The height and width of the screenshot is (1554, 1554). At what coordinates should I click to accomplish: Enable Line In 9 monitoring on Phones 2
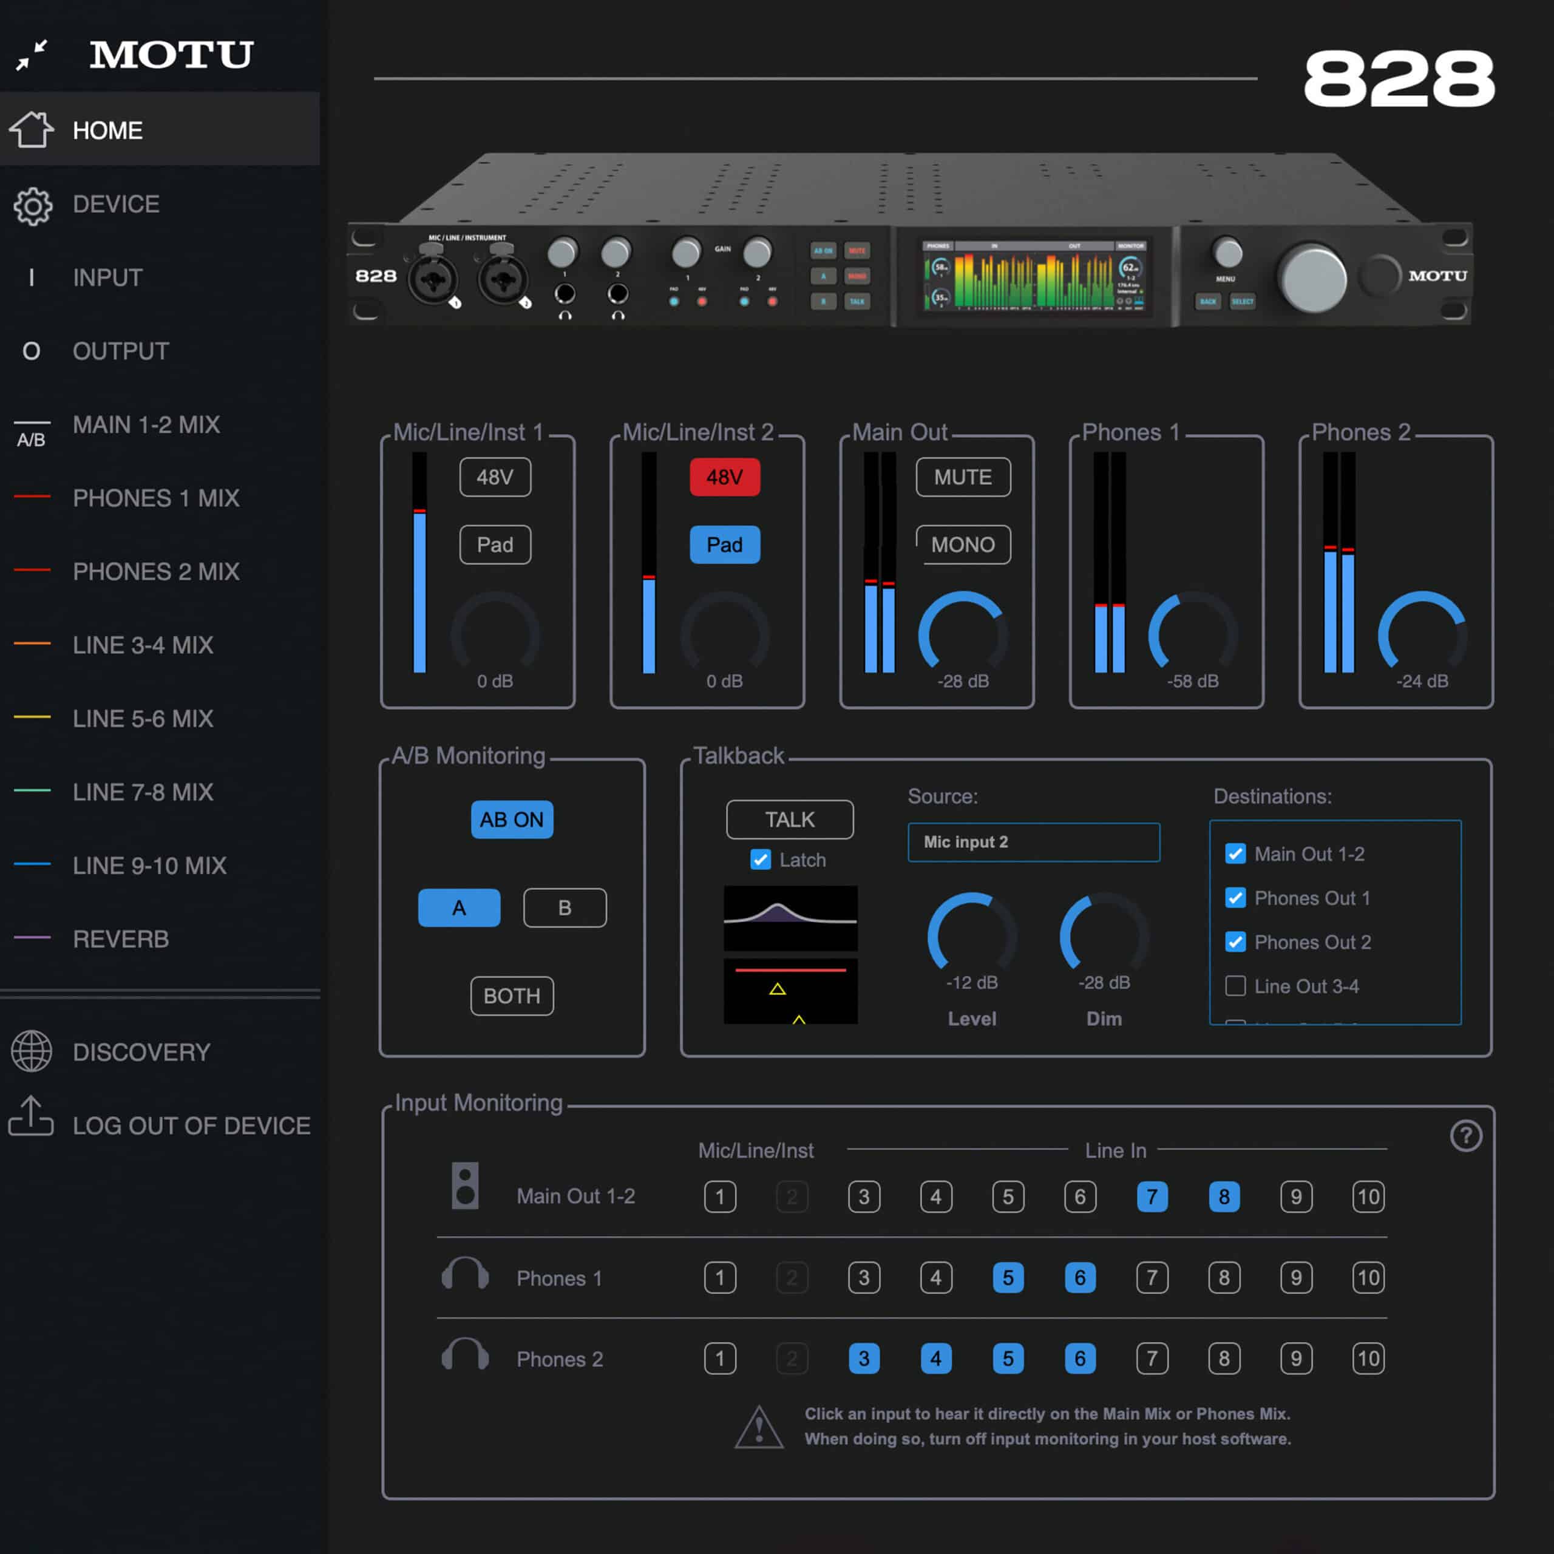pos(1296,1359)
